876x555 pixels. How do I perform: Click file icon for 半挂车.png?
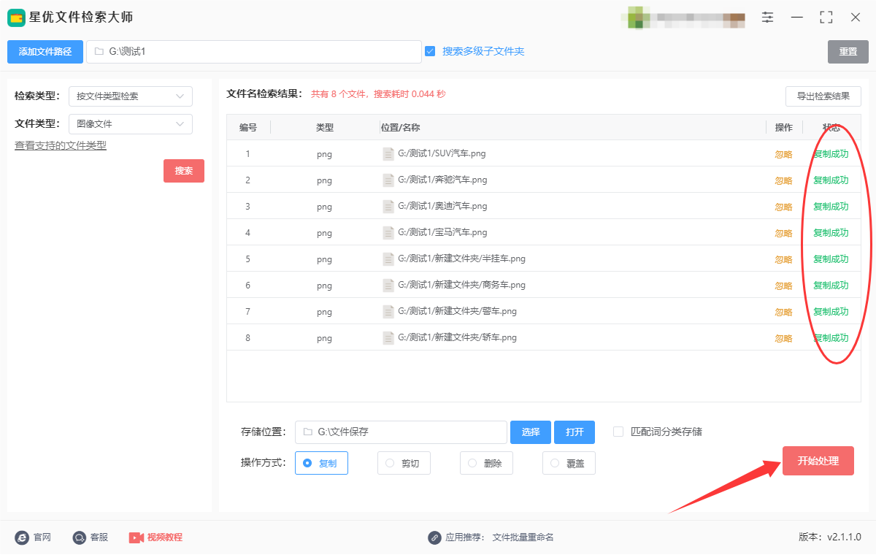[x=388, y=259]
